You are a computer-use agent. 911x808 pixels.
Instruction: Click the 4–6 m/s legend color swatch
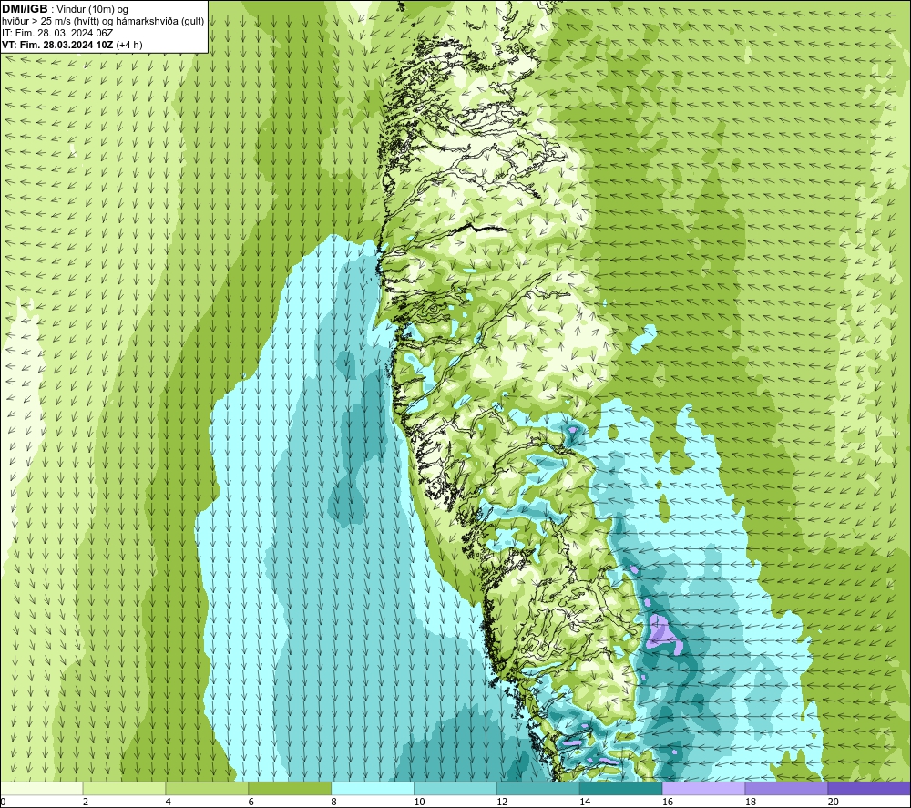[x=207, y=788]
